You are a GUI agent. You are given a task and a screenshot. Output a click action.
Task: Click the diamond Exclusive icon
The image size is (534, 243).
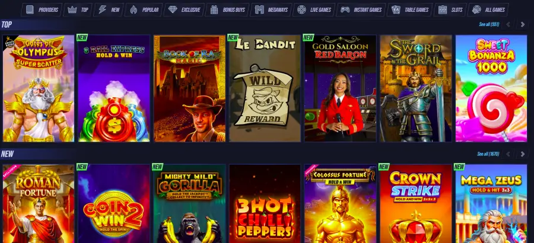pos(173,10)
